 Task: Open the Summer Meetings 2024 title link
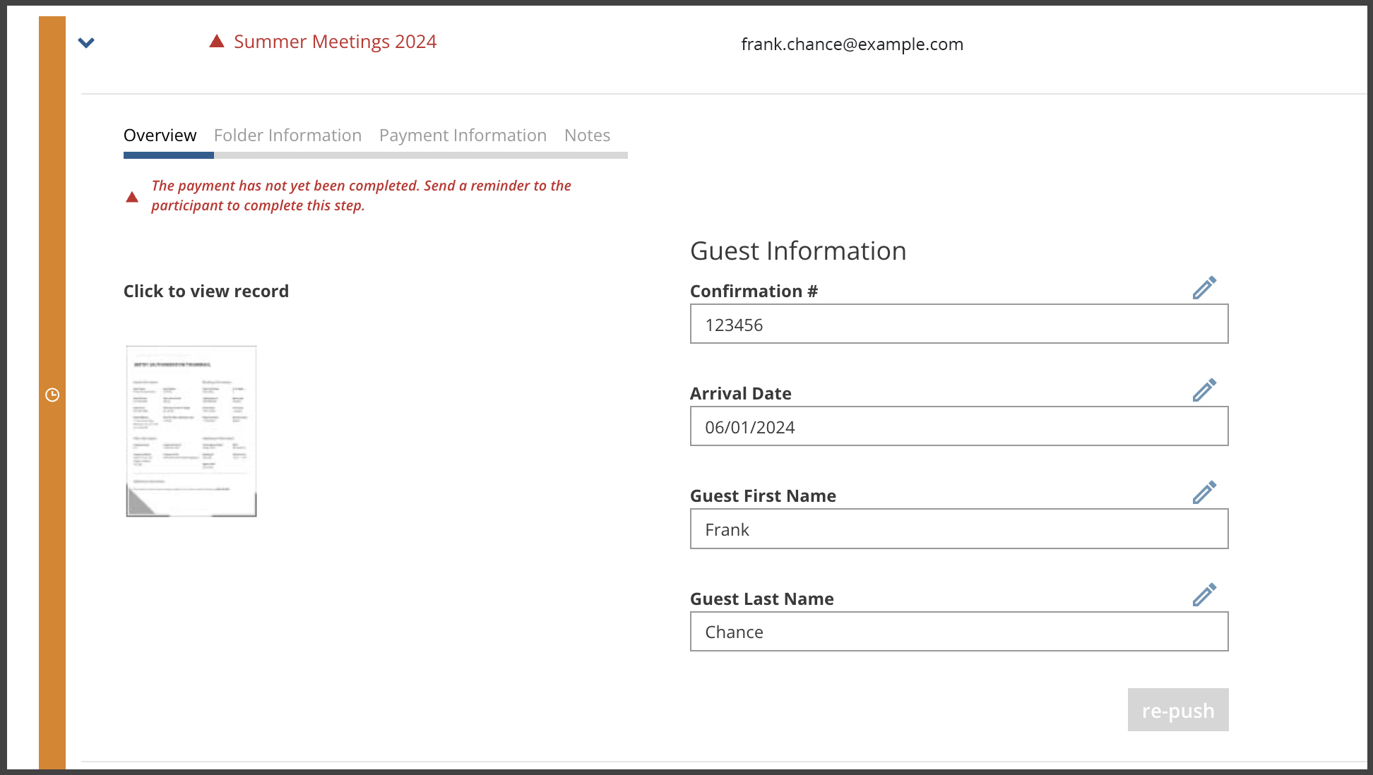335,42
